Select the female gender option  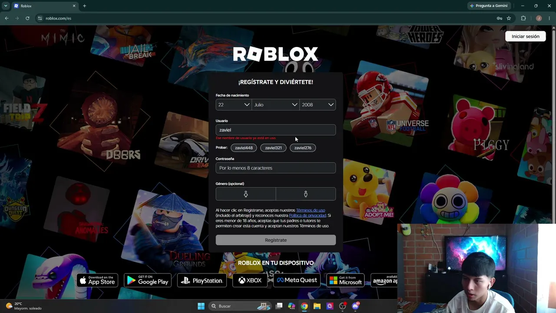[246, 194]
